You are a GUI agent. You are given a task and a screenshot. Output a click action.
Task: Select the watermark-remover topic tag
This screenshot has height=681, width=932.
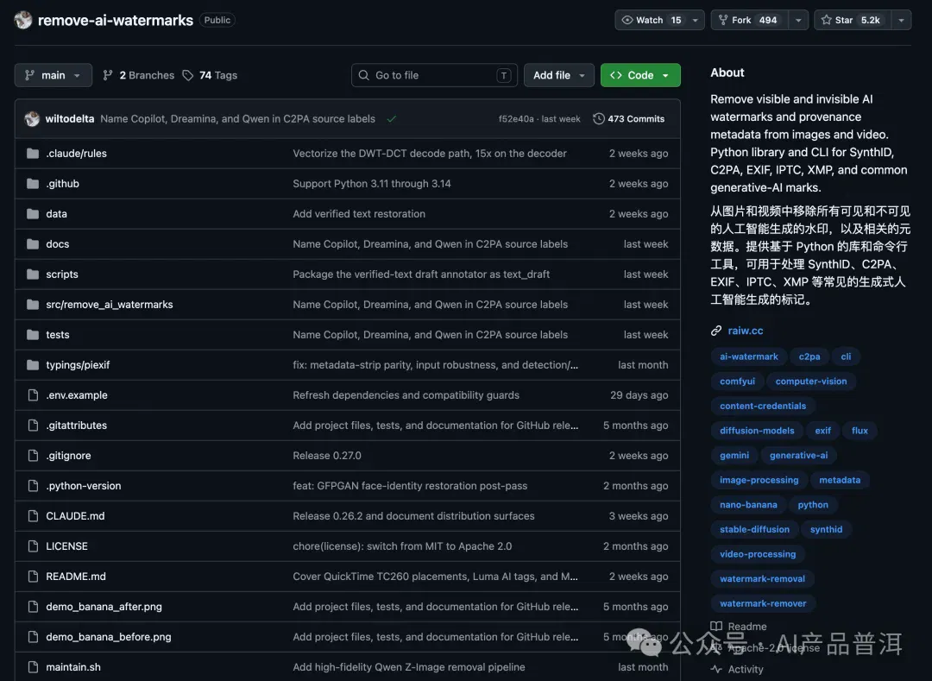tap(763, 603)
